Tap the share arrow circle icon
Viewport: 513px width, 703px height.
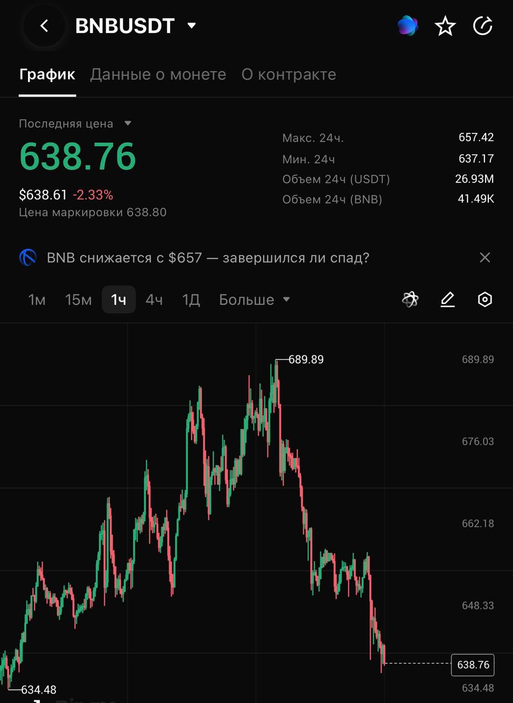[483, 26]
